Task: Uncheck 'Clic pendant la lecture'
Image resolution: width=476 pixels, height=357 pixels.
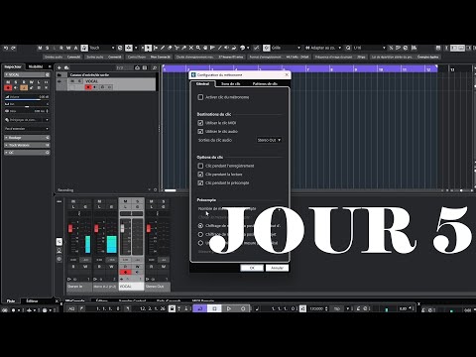Action: [x=200, y=175]
